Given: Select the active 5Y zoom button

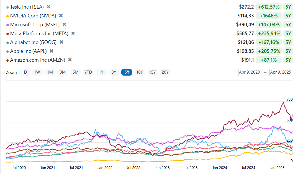Looking at the screenshot, I should (127, 72).
